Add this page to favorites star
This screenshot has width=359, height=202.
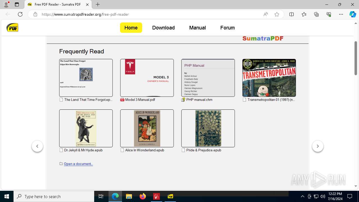tap(277, 14)
